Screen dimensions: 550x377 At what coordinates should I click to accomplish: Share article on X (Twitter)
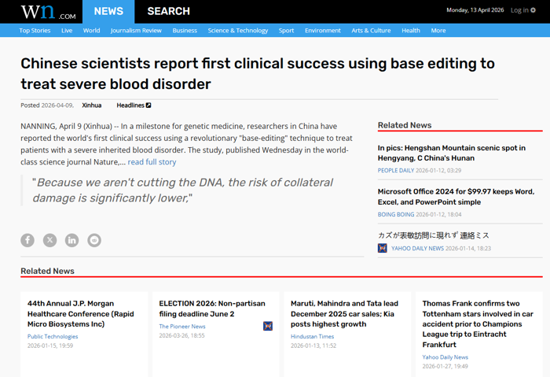[x=49, y=240]
